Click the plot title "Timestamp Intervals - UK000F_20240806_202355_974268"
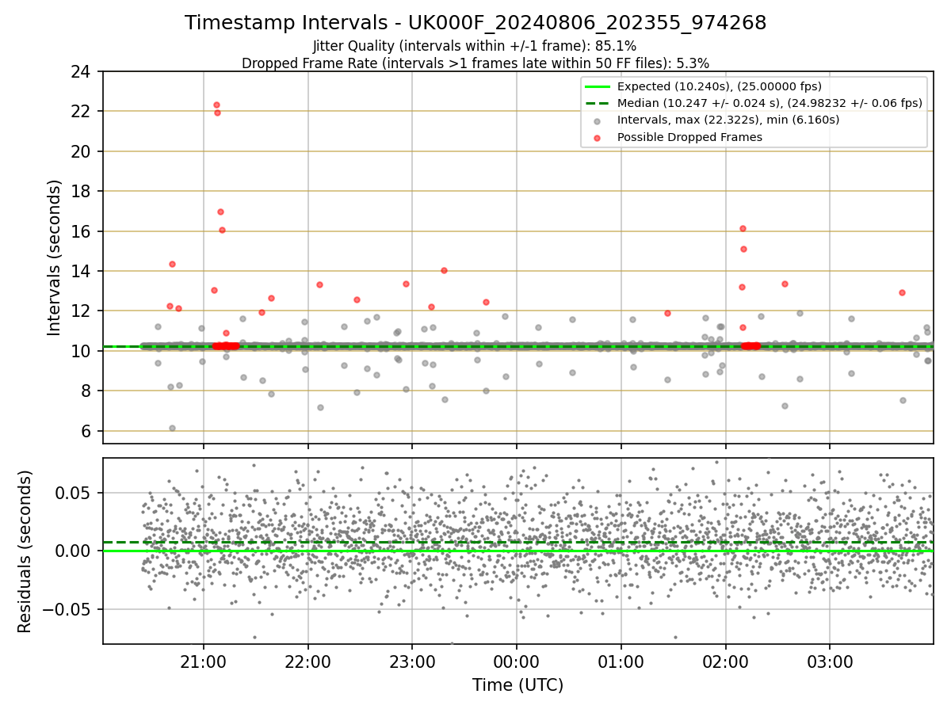Viewport: 951px width, 713px height. coord(475,23)
